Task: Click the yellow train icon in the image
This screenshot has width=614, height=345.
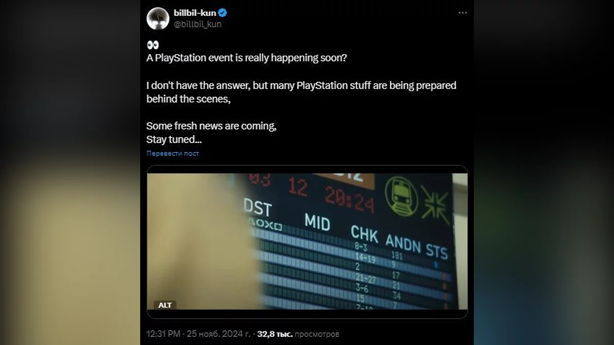Action: pos(401,196)
